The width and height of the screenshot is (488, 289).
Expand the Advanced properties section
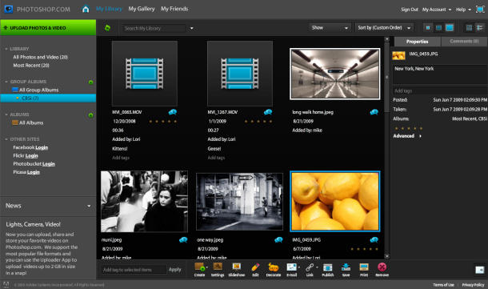click(407, 136)
